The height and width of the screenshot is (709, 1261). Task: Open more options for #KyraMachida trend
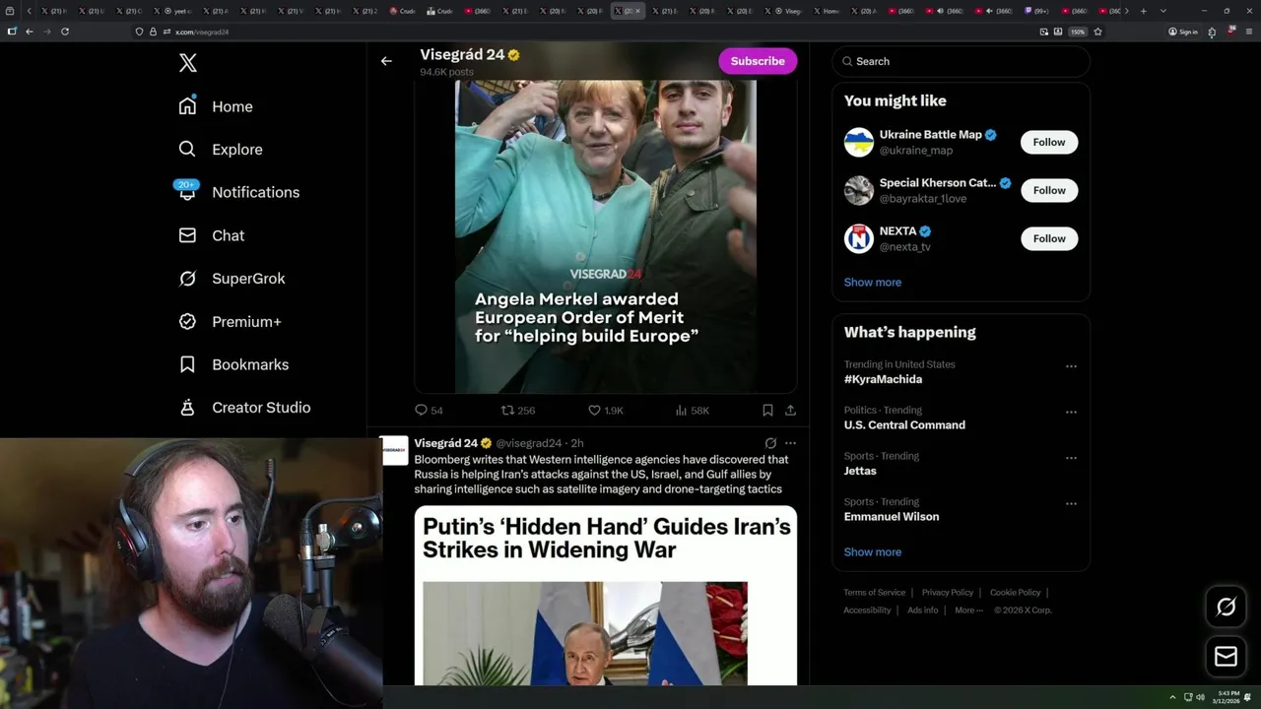1071,366
